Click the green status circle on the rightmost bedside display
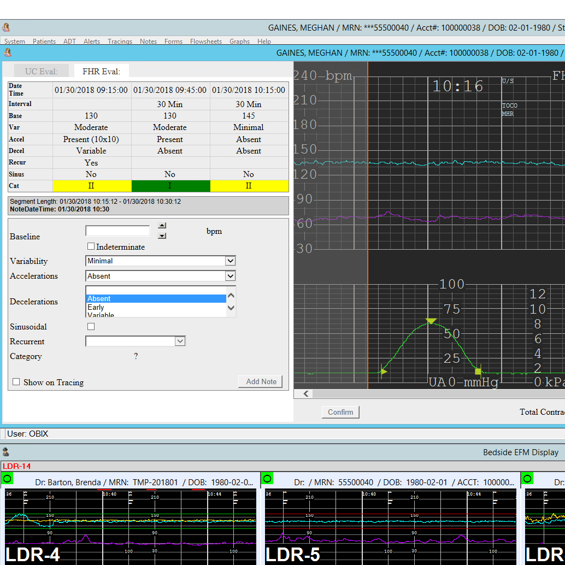Screen dimensions: 565x565 pyautogui.click(x=527, y=478)
